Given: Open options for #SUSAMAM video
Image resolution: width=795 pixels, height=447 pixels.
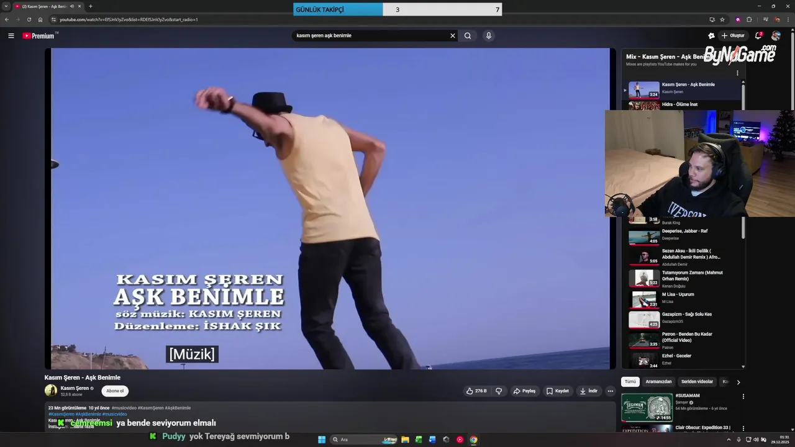Looking at the screenshot, I should (x=743, y=396).
